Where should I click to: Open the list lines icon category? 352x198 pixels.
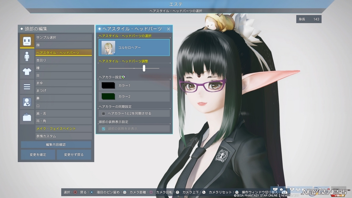click(27, 87)
